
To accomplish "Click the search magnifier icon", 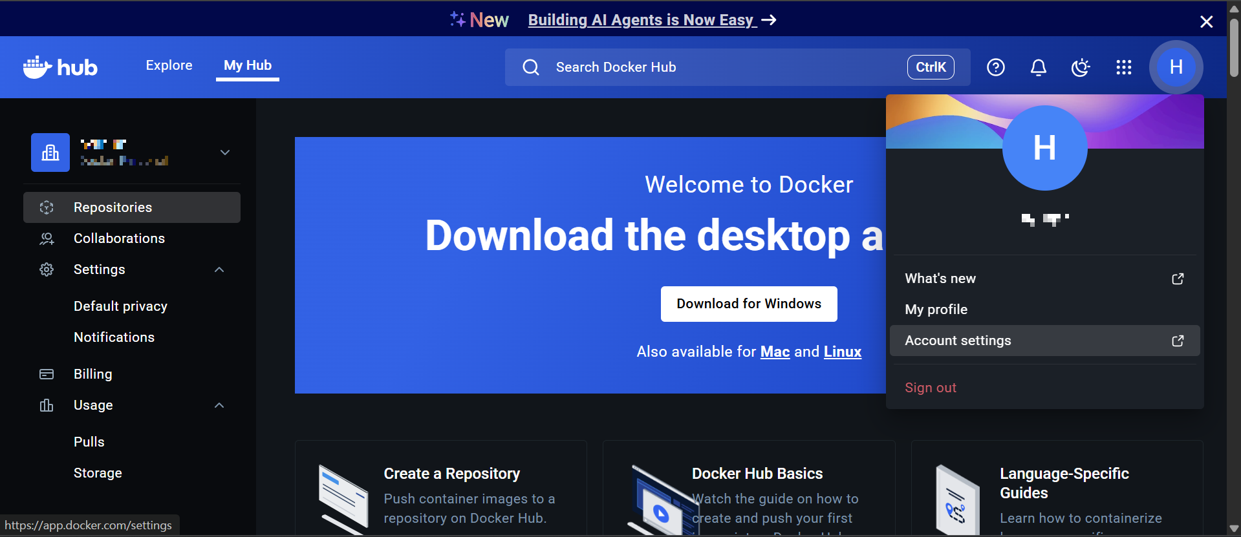I will (x=531, y=67).
